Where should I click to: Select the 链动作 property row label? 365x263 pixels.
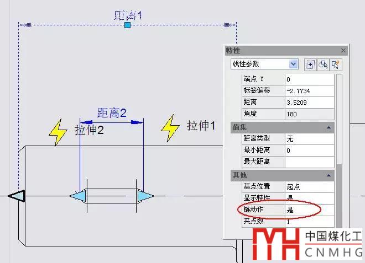pos(263,210)
